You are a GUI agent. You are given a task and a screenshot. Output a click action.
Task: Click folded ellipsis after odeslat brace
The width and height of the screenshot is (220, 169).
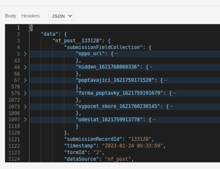pyautogui.click(x=154, y=120)
